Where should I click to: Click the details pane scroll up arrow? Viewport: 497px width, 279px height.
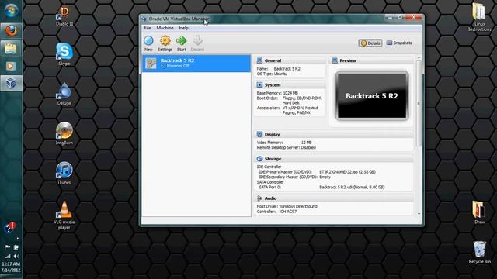pyautogui.click(x=419, y=58)
